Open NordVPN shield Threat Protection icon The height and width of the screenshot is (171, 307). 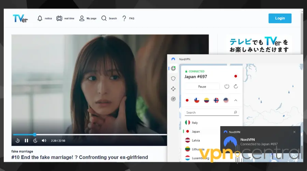[173, 79]
